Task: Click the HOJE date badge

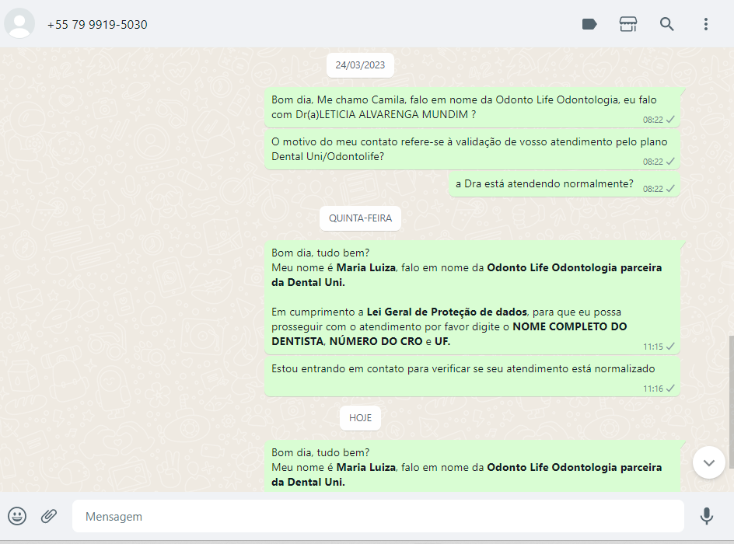Action: pos(360,417)
